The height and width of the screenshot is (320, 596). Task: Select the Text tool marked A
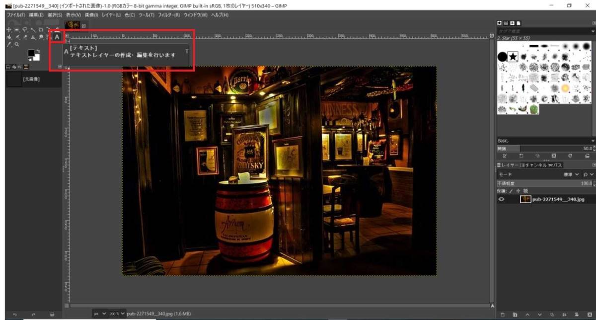click(57, 37)
